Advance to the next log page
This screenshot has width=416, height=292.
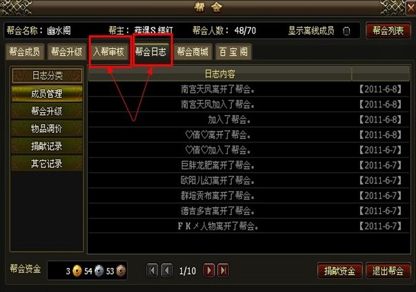click(209, 271)
